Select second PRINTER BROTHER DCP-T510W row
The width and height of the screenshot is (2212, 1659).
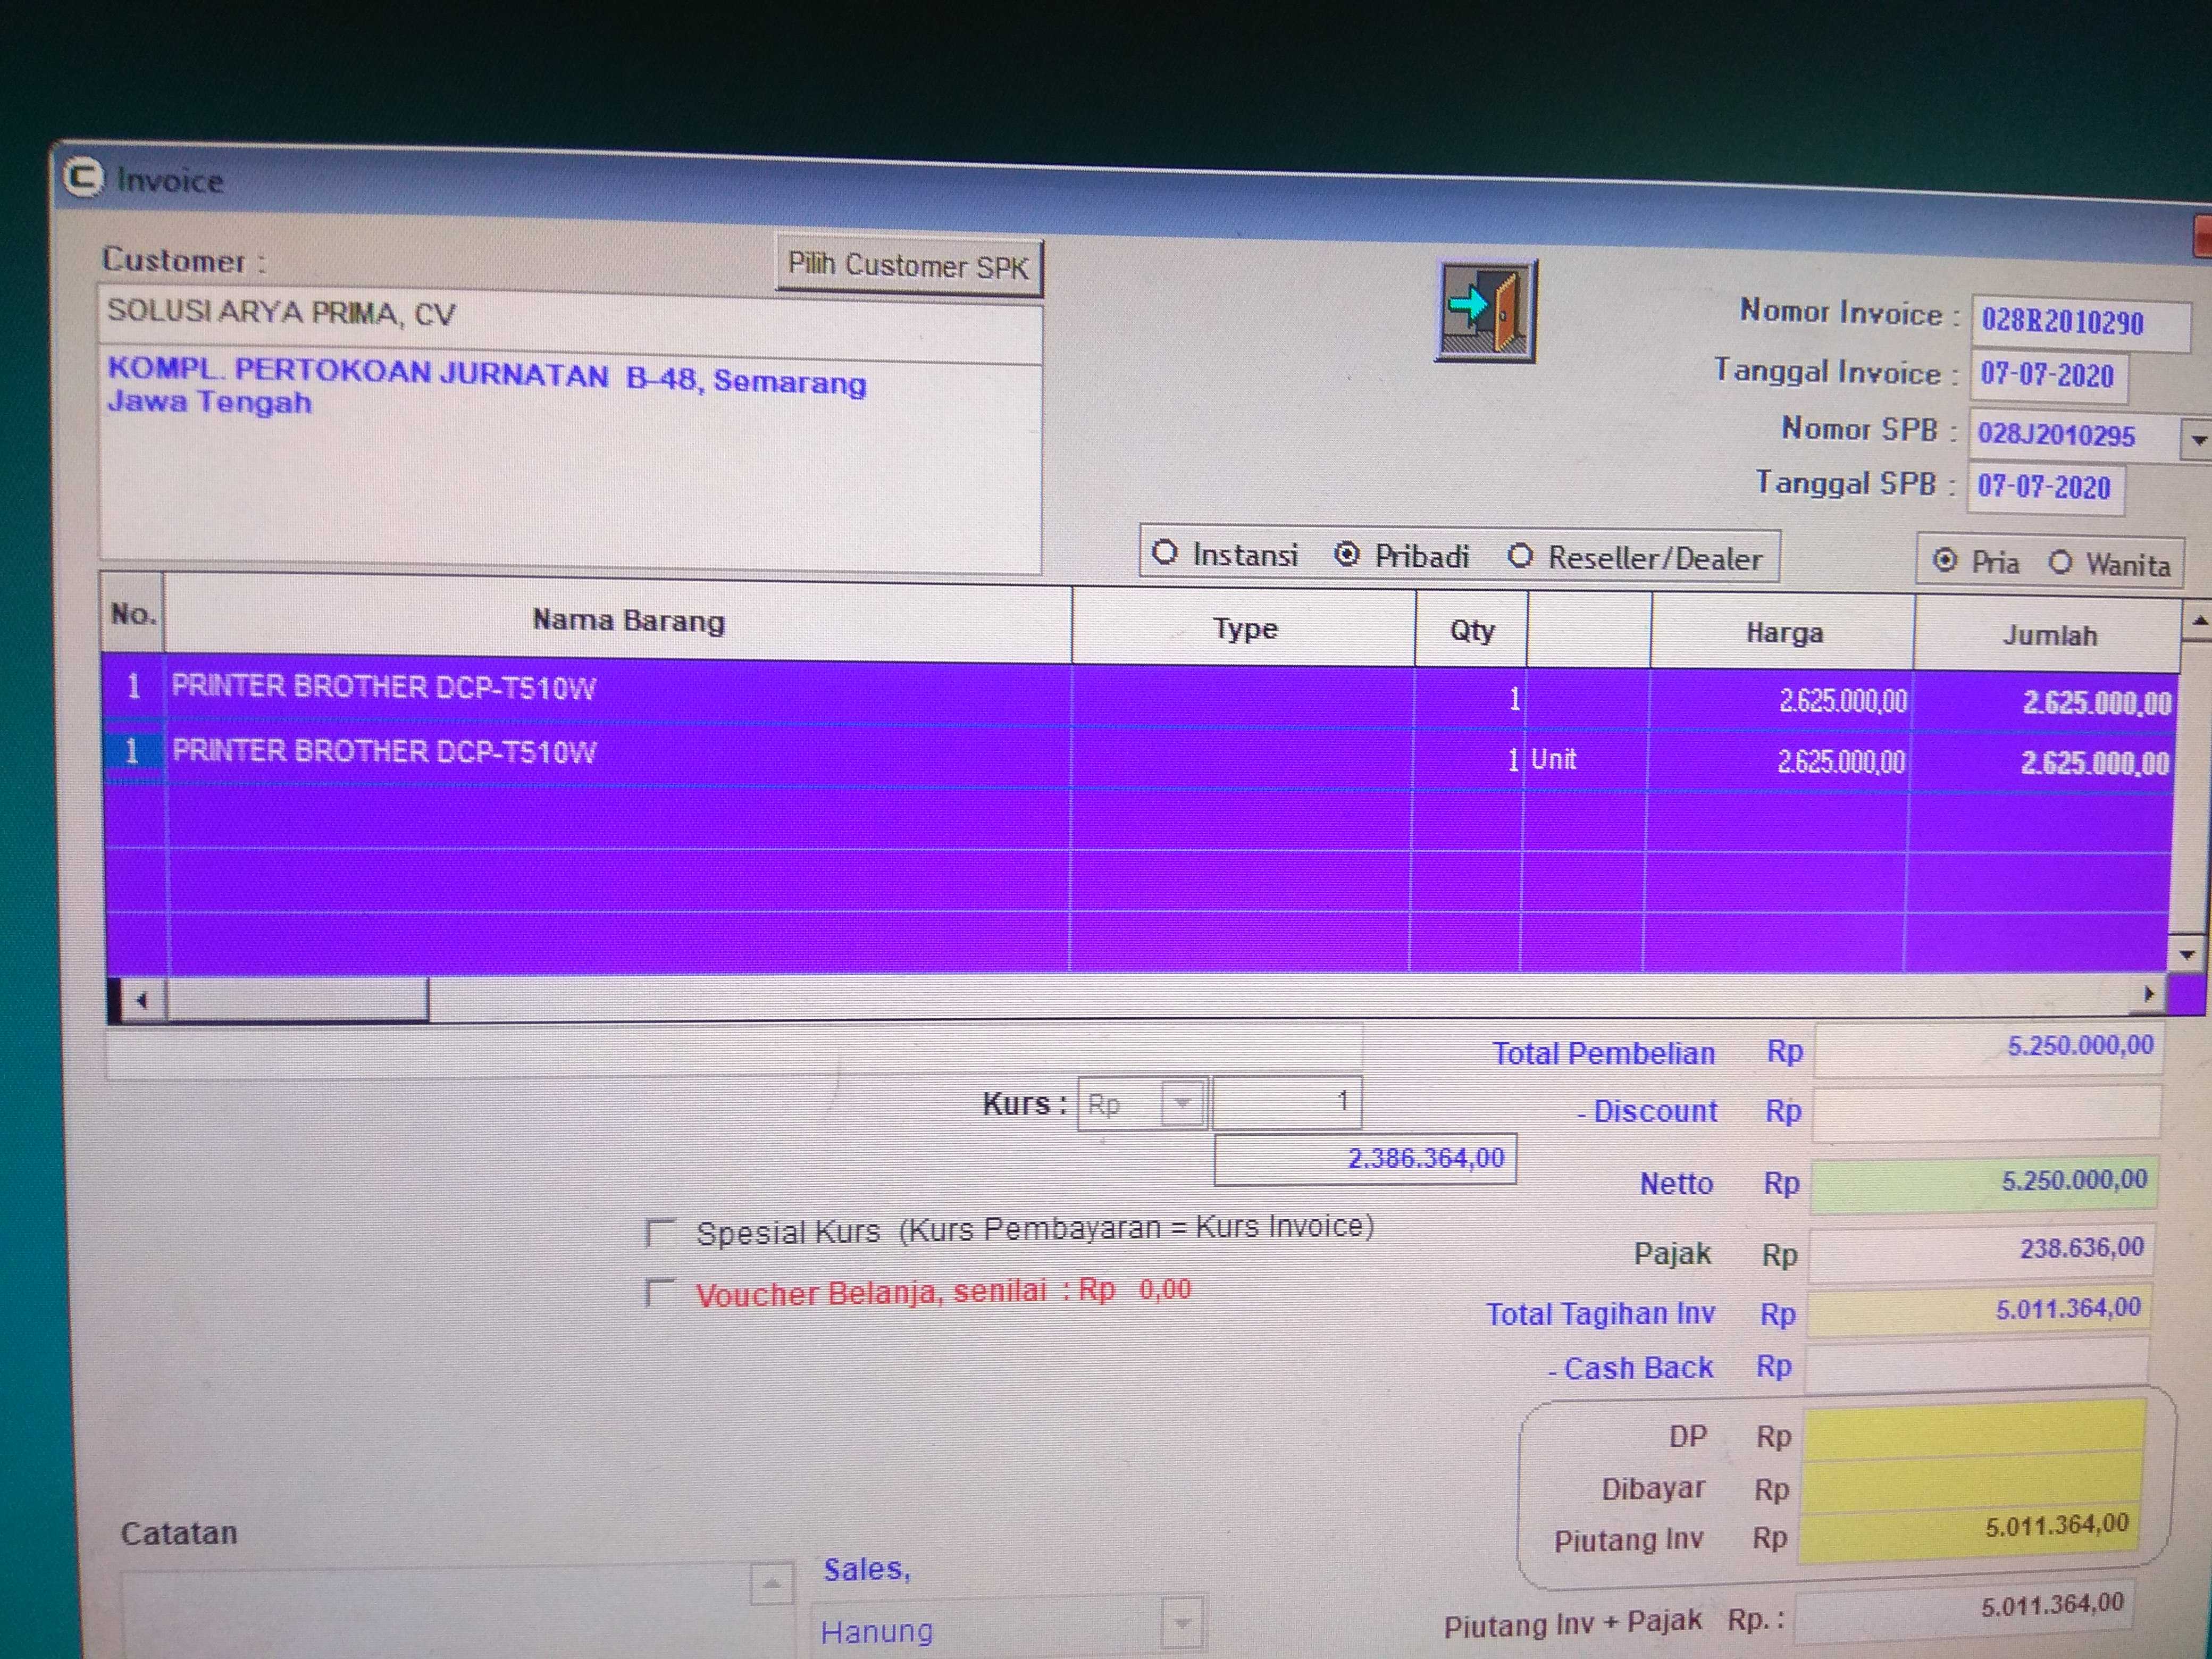pyautogui.click(x=384, y=752)
